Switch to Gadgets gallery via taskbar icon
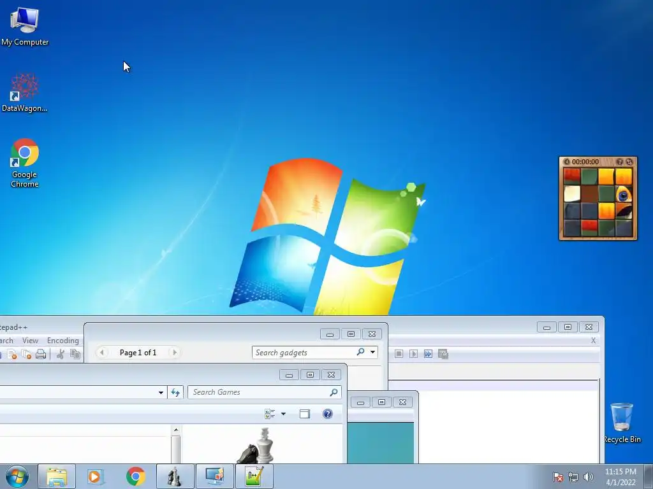Viewport: 653px width, 489px height. pyautogui.click(x=215, y=476)
